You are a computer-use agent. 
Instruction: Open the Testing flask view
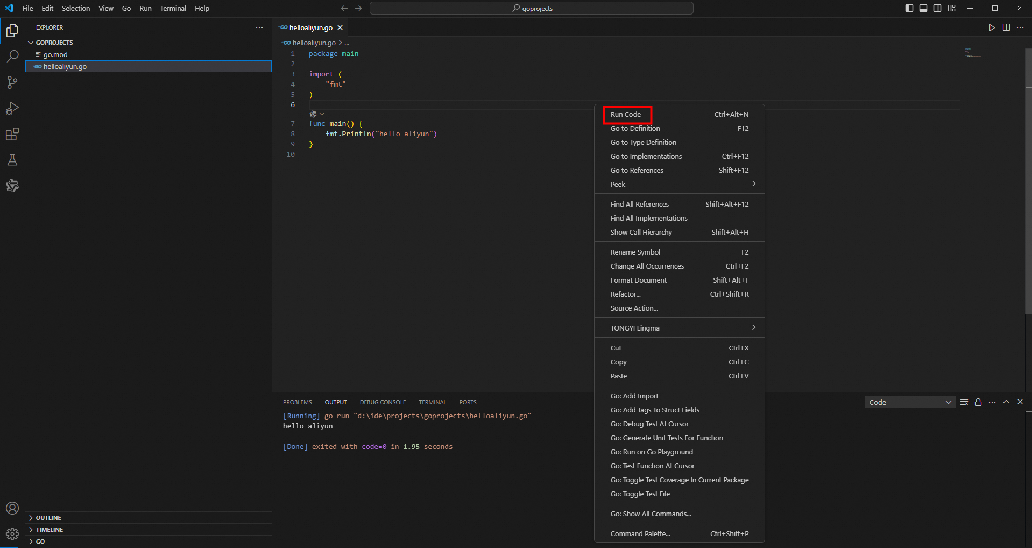pos(12,160)
